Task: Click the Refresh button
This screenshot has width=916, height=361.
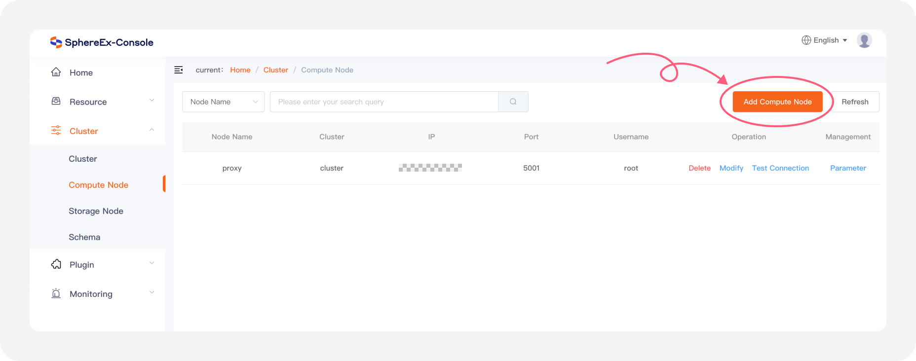Action: (855, 102)
